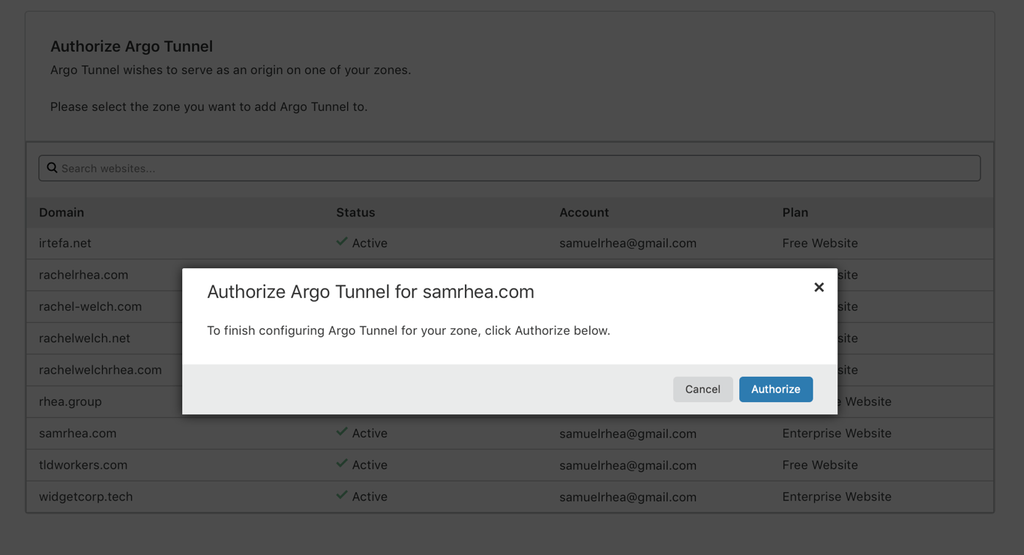Viewport: 1024px width, 555px height.
Task: Select the rachel-welch.com domain
Action: [x=90, y=306]
